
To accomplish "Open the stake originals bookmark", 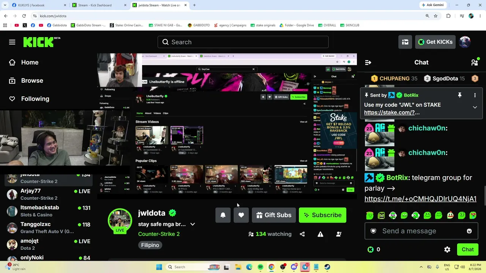I will pyautogui.click(x=263, y=25).
